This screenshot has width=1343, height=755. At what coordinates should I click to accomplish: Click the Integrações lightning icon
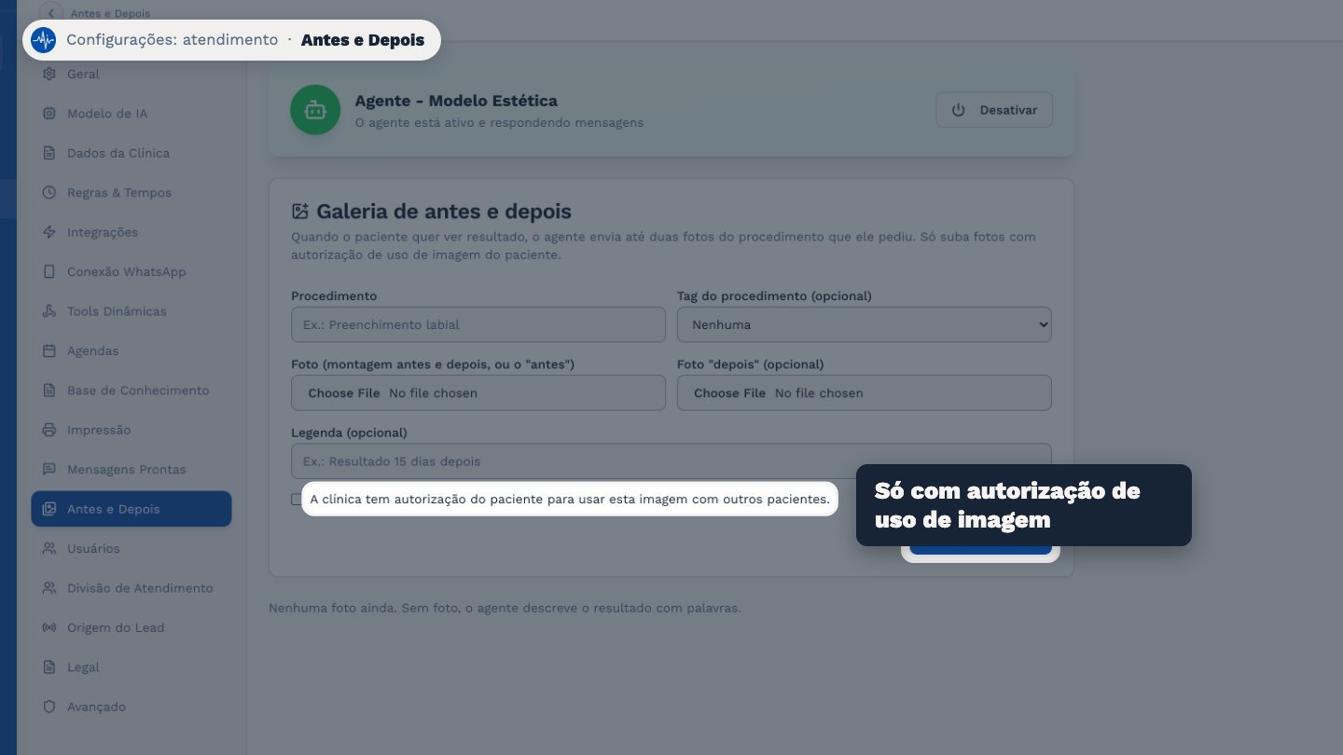tap(49, 232)
